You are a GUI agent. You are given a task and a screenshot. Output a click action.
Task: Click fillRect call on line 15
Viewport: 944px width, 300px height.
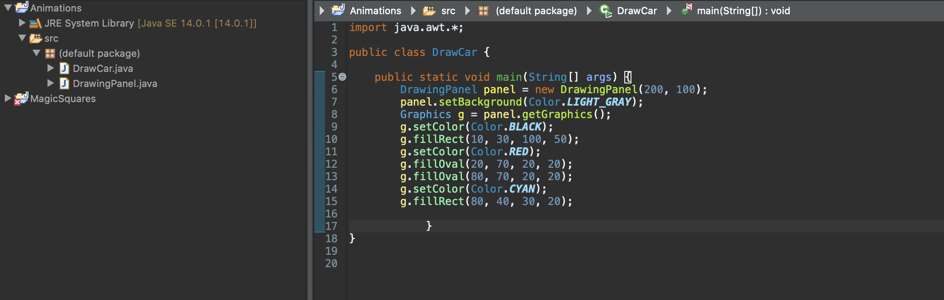[439, 201]
